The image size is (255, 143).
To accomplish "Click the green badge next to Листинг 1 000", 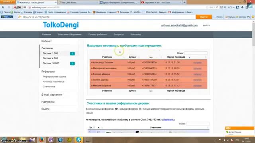I will pyautogui.click(x=73, y=54).
